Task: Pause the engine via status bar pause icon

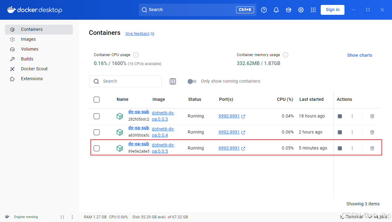Action: [x=62, y=217]
